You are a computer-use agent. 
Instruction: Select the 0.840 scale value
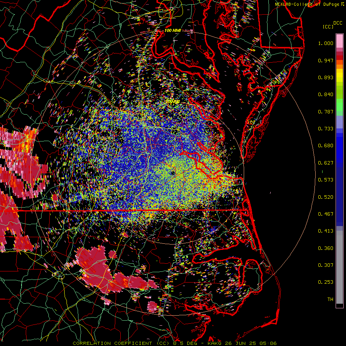click(326, 95)
